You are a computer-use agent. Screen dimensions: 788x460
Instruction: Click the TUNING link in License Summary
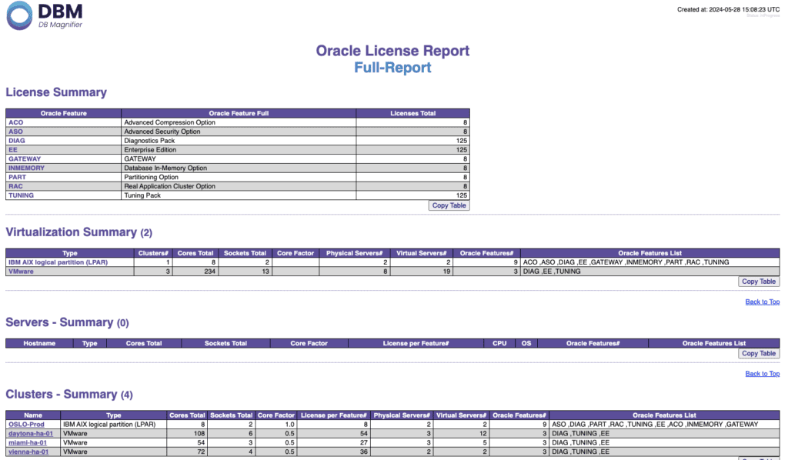(x=21, y=195)
